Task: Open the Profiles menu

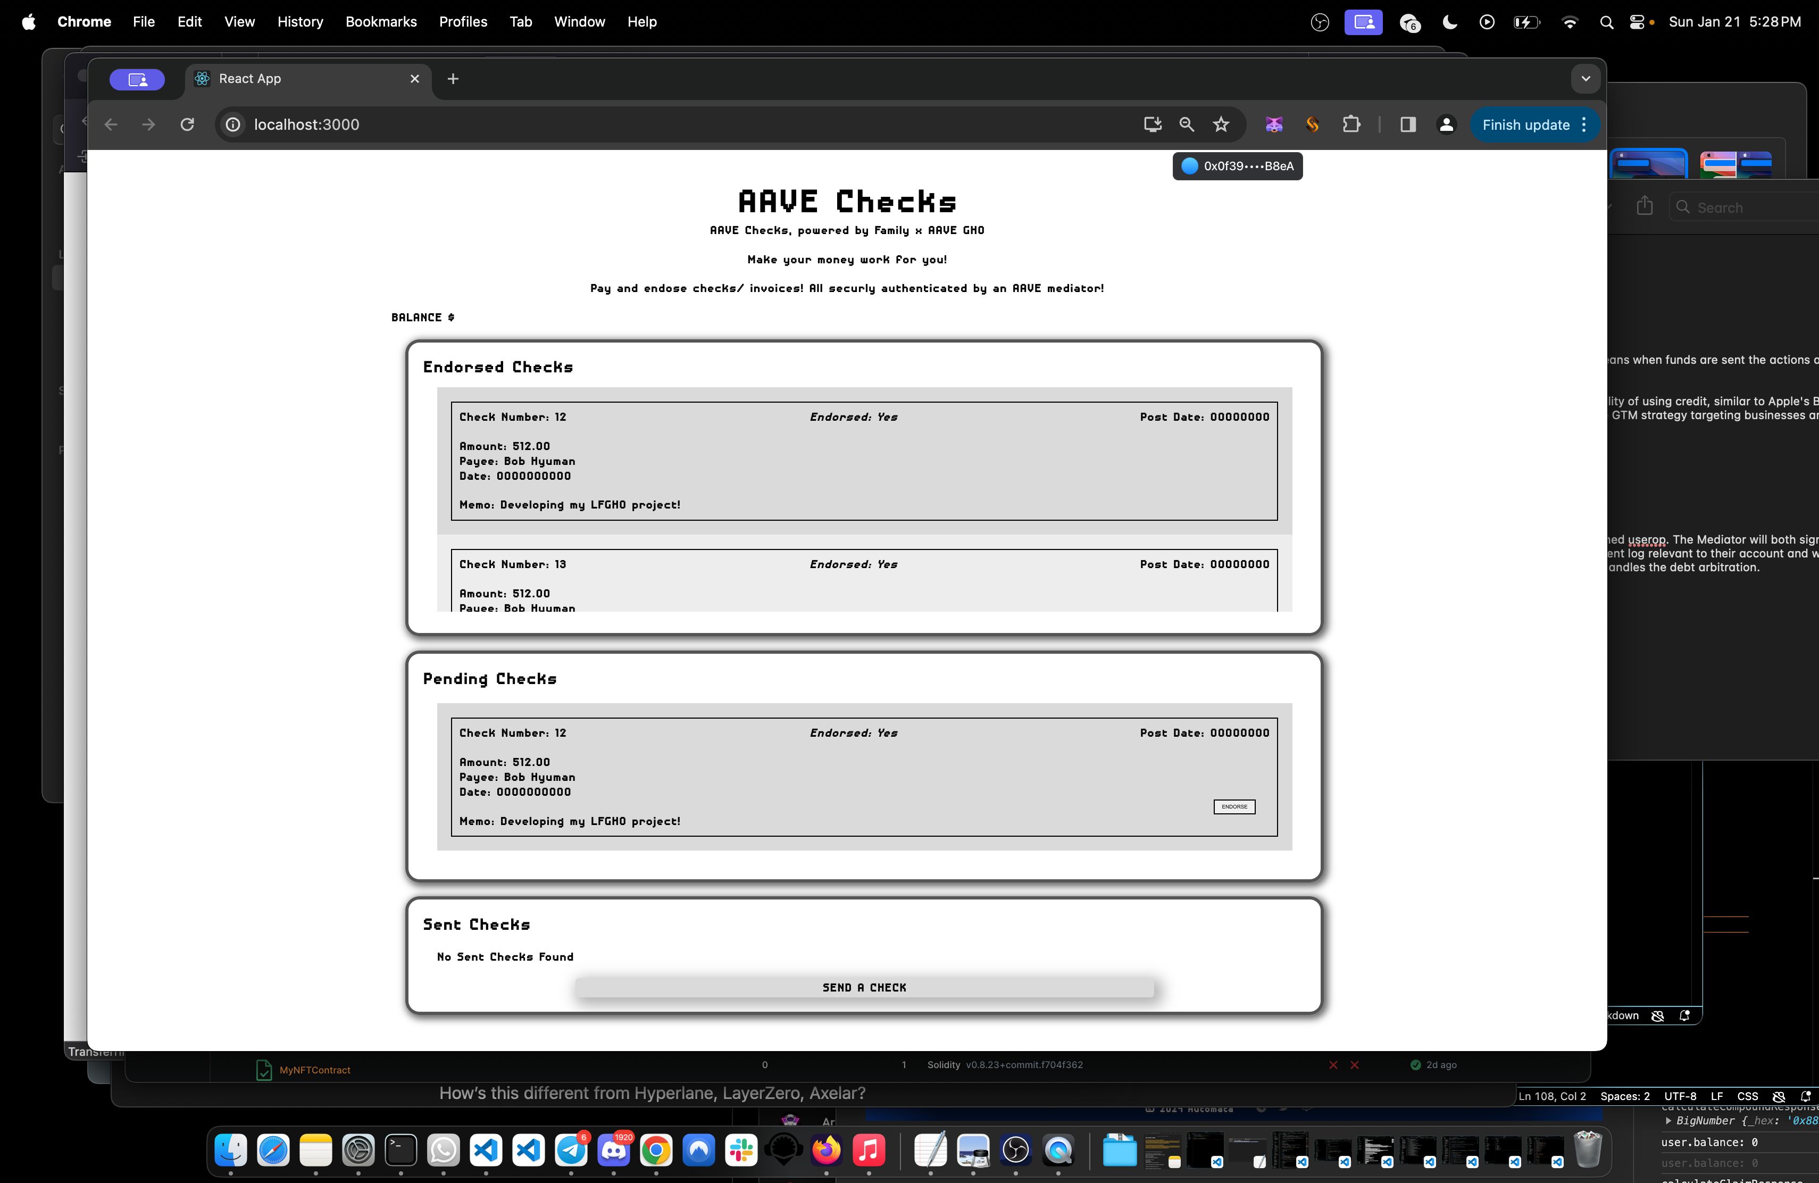Action: pyautogui.click(x=463, y=22)
